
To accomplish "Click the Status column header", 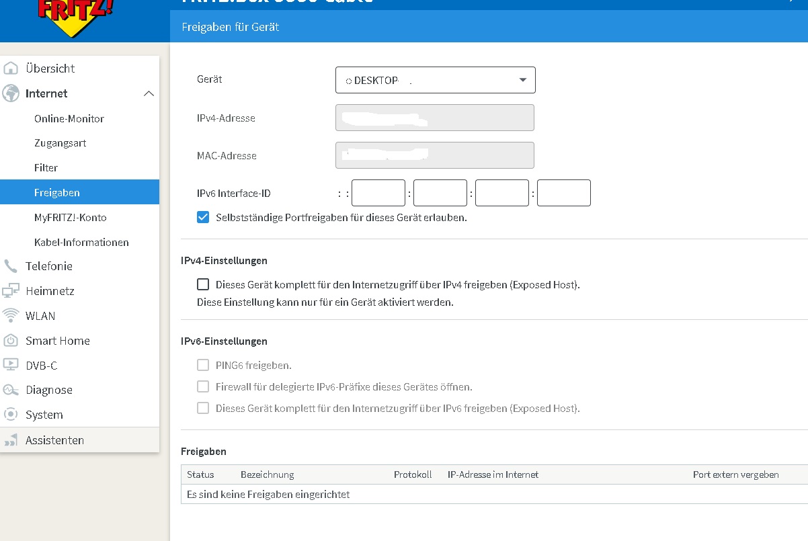I will pos(200,474).
